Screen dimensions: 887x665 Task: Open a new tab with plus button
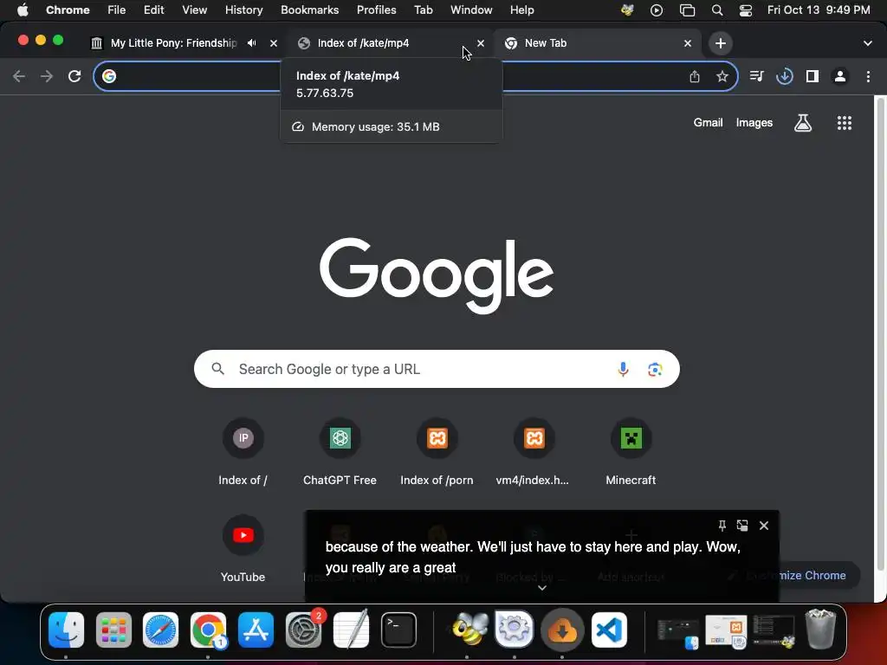(720, 43)
